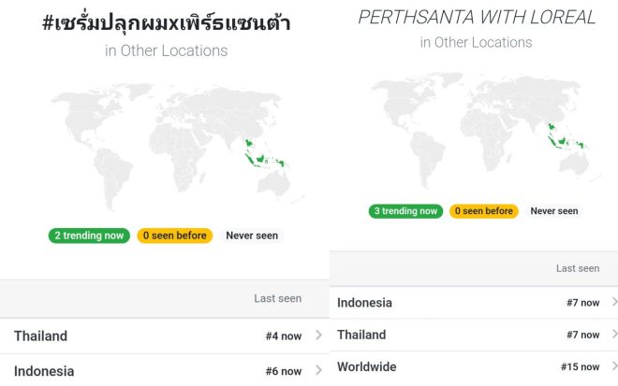The image size is (618, 386).
Task: Click 'Never seen' label in left panel
Action: [x=252, y=236]
